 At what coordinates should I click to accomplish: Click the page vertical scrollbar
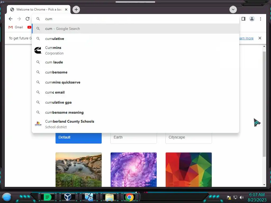[264, 104]
